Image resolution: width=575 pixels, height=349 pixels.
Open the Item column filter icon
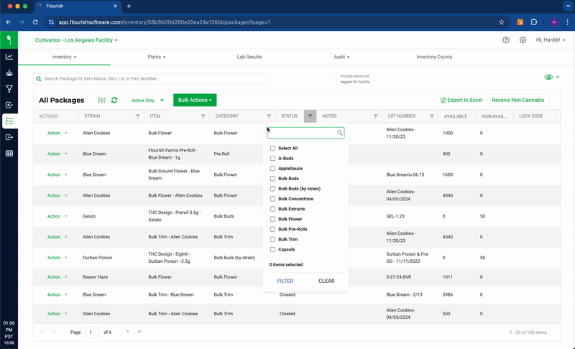[203, 116]
